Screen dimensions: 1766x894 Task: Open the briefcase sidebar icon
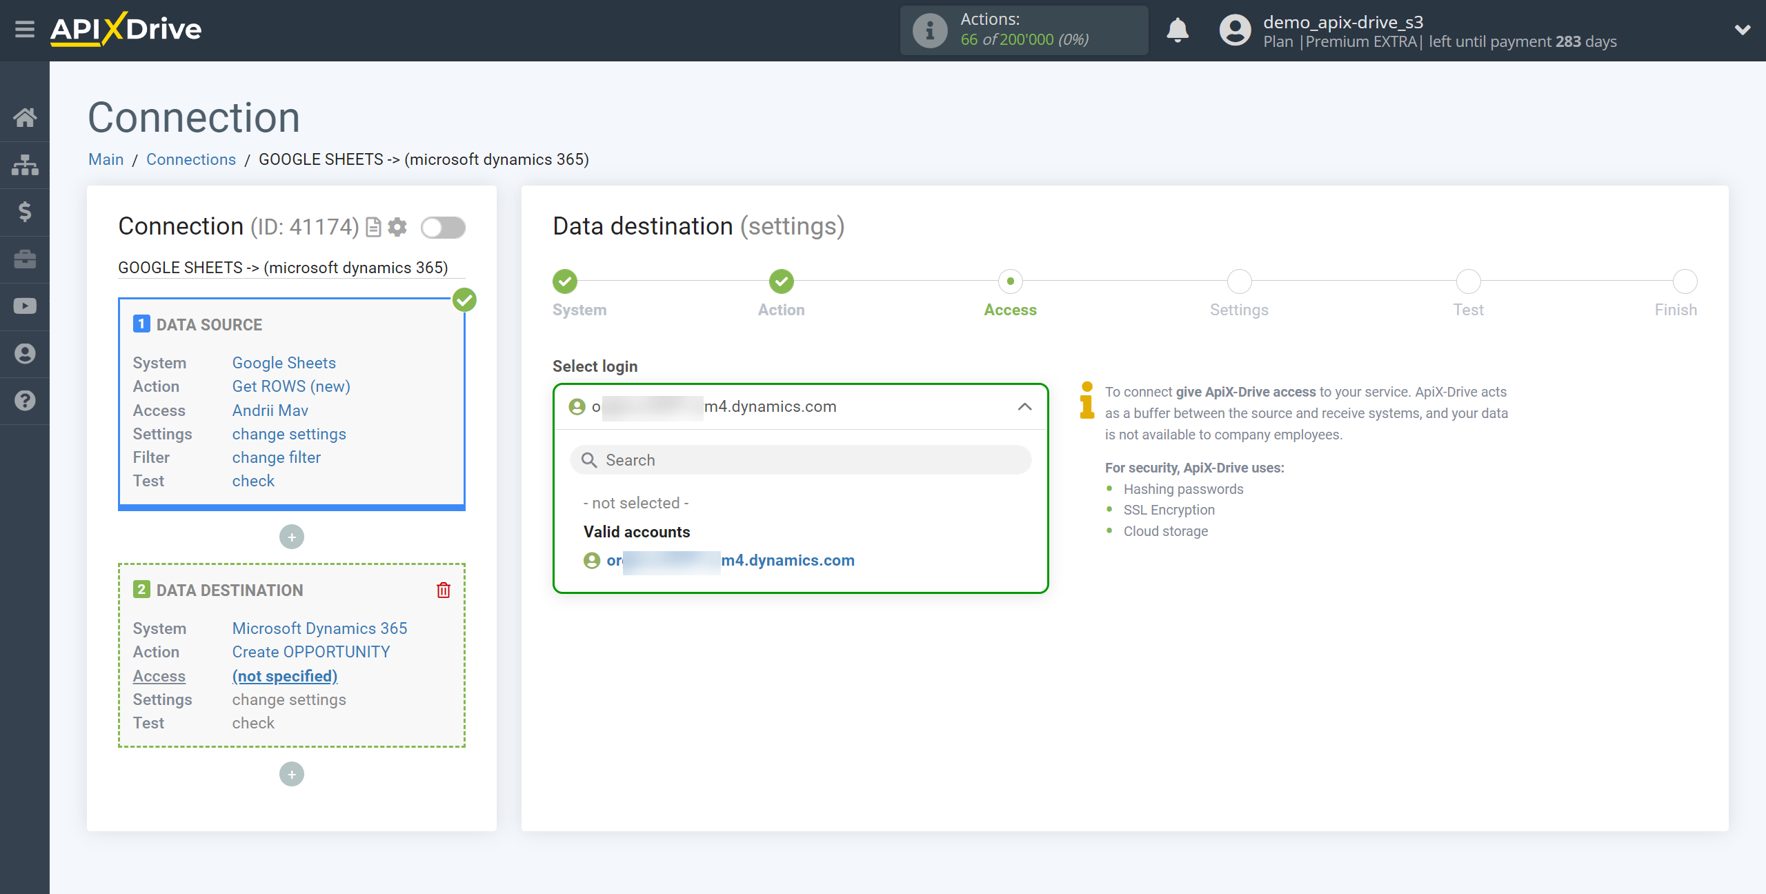coord(25,259)
